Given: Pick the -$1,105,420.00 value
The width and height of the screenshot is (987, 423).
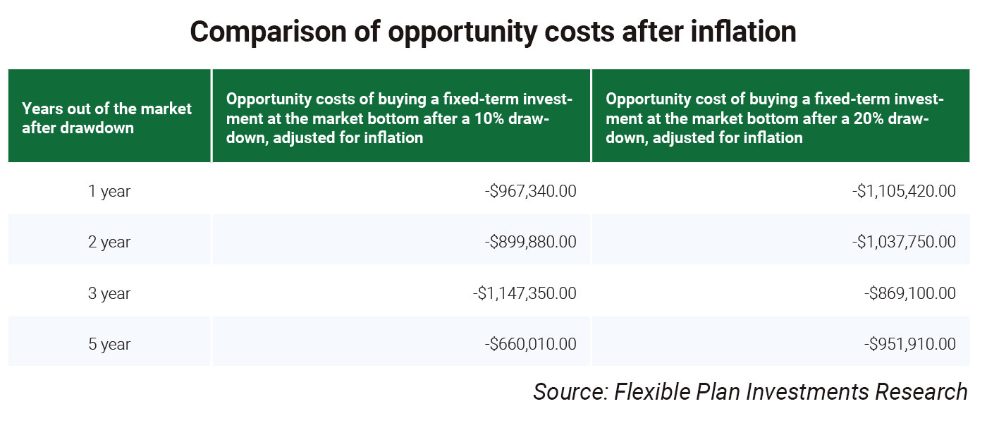Looking at the screenshot, I should 905,191.
